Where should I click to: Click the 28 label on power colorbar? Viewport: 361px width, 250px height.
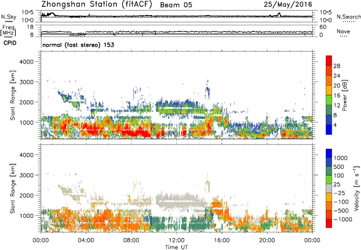(337, 66)
